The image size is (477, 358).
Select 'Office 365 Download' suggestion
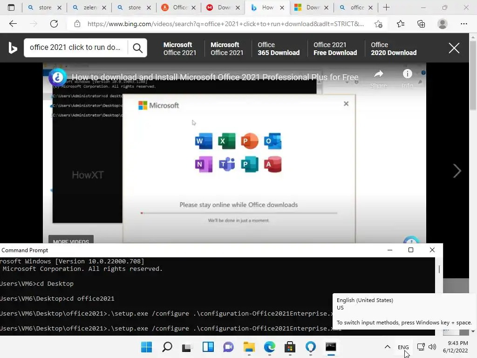279,48
